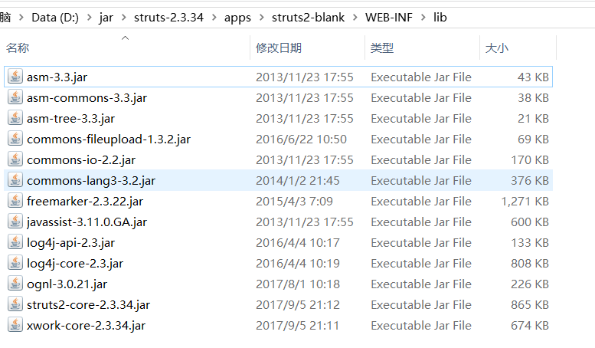
Task: Click the jar icon of log4j-core-2.3.jar
Action: tap(15, 263)
